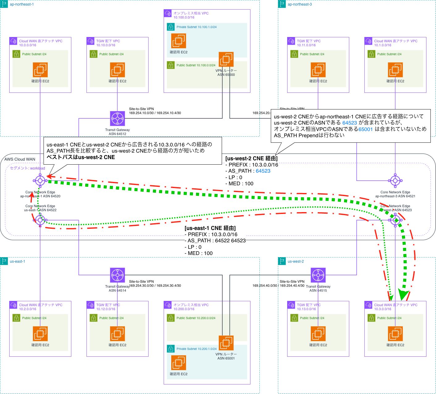
Task: Select EC2 icon in 10.12.0.0/16 VPC
Action: 117,334
